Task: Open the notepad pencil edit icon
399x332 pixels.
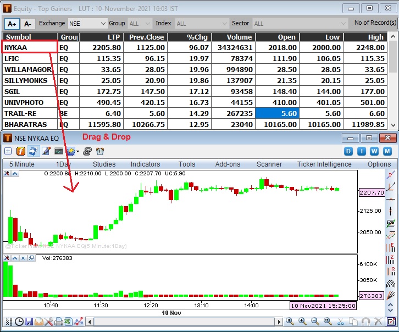Action: pyautogui.click(x=46, y=151)
